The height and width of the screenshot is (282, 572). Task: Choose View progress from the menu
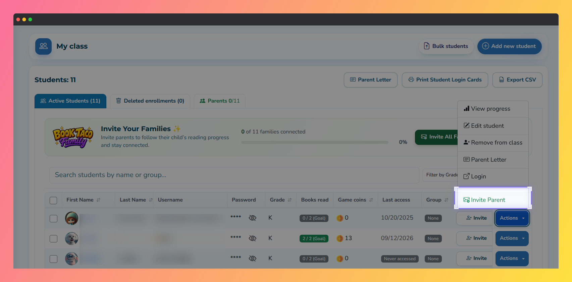pyautogui.click(x=493, y=109)
